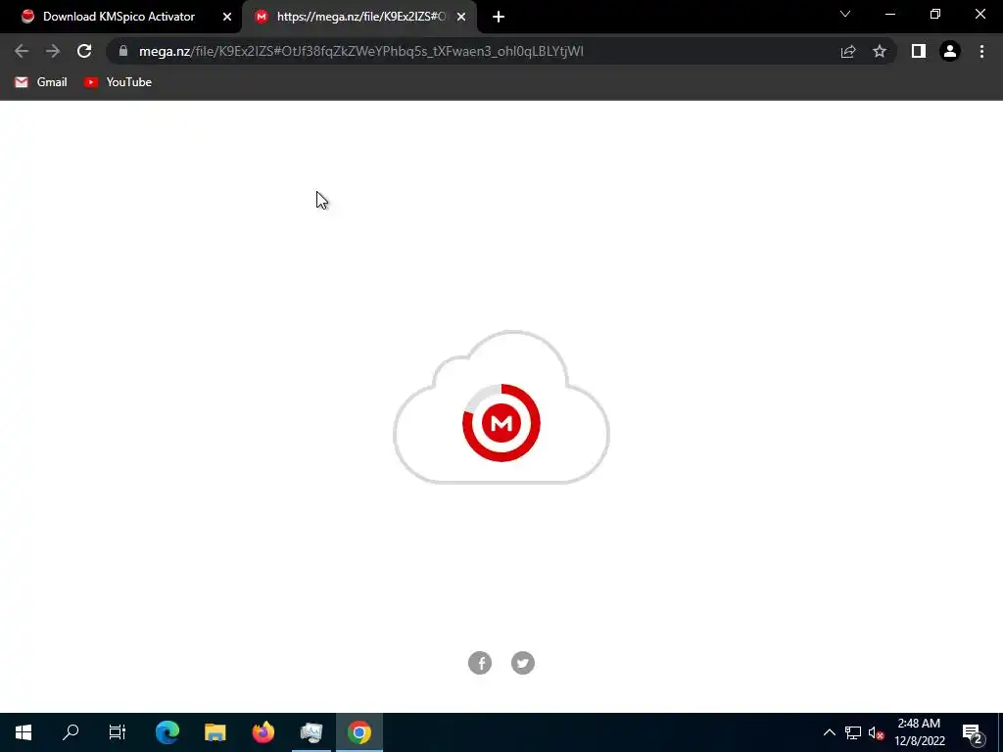Close the Chrome window
Viewport: 1003px width, 752px height.
point(979,14)
